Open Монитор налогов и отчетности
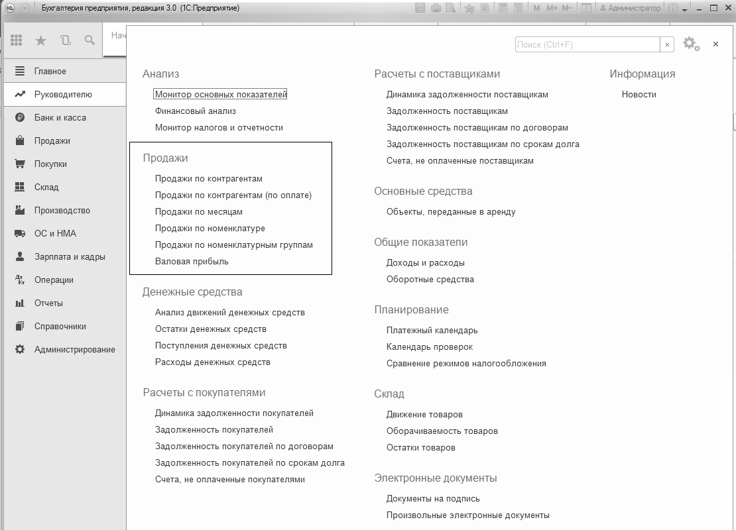The image size is (736, 530). (219, 128)
